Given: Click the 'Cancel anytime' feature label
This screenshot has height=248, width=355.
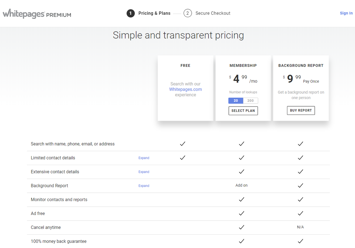Looking at the screenshot, I should click(46, 227).
